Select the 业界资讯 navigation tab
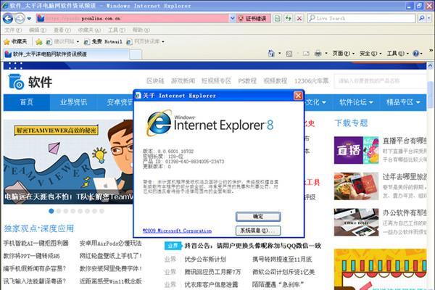This screenshot has height=290, width=435. (x=73, y=102)
